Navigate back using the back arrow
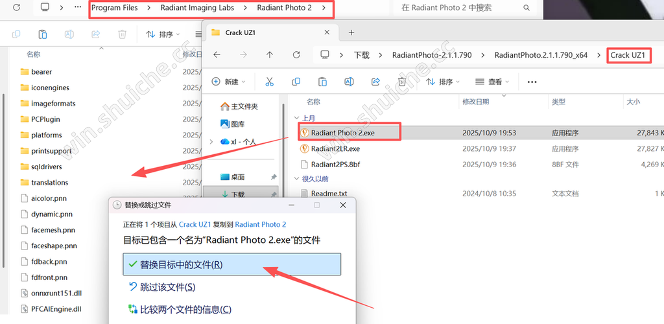The height and width of the screenshot is (324, 664). [217, 55]
